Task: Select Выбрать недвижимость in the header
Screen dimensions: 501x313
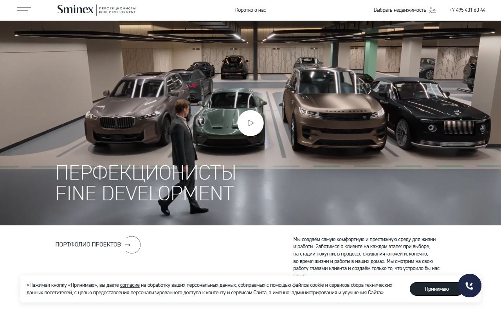Action: [x=400, y=10]
